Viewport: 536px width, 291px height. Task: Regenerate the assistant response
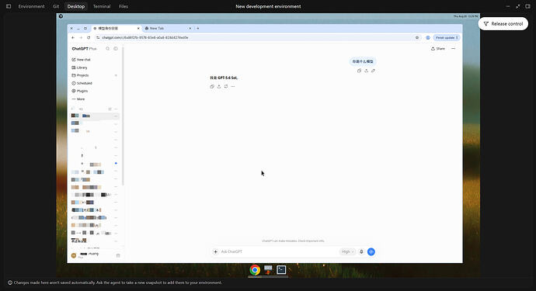226,86
